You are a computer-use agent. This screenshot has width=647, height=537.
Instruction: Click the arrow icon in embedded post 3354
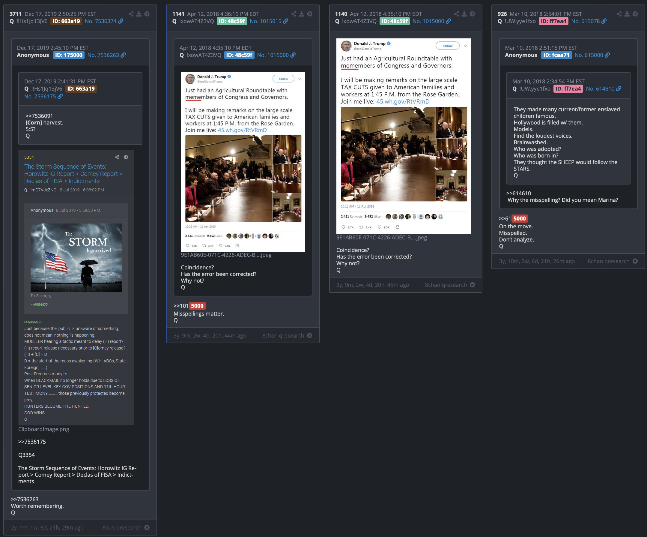[x=126, y=157]
